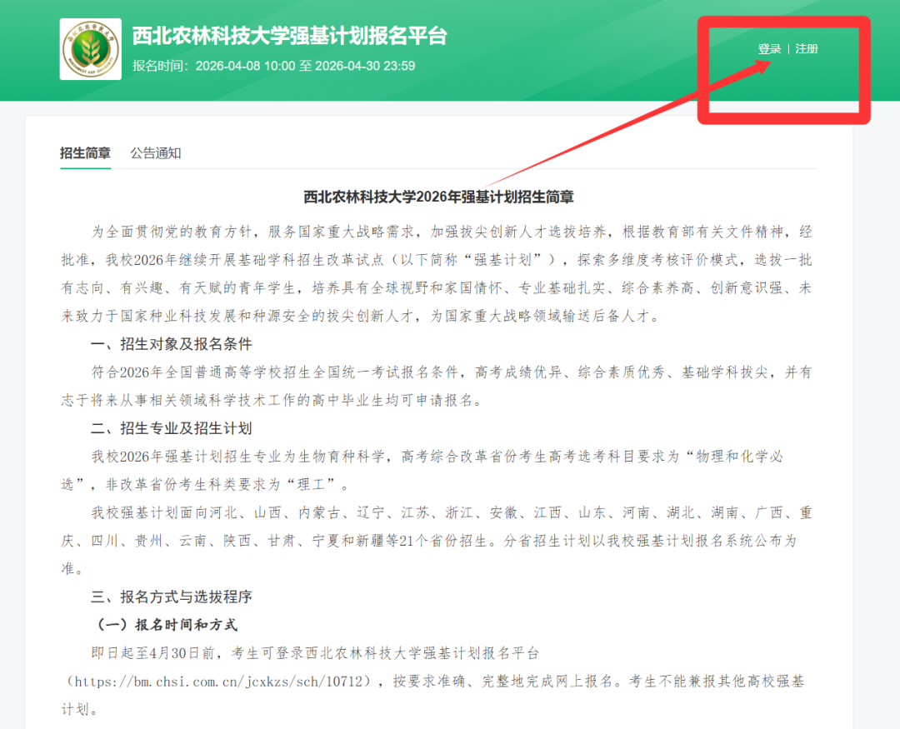The height and width of the screenshot is (729, 900).
Task: Switch to the 公告通知 tab
Action: click(x=155, y=153)
